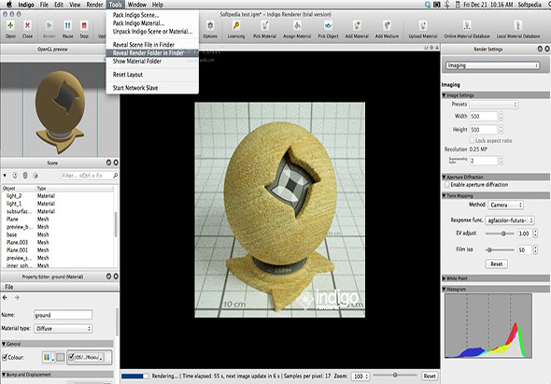
Task: Activate the Assign Material tool
Action: click(x=297, y=25)
